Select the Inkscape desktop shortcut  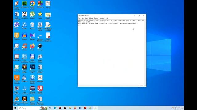40,47
